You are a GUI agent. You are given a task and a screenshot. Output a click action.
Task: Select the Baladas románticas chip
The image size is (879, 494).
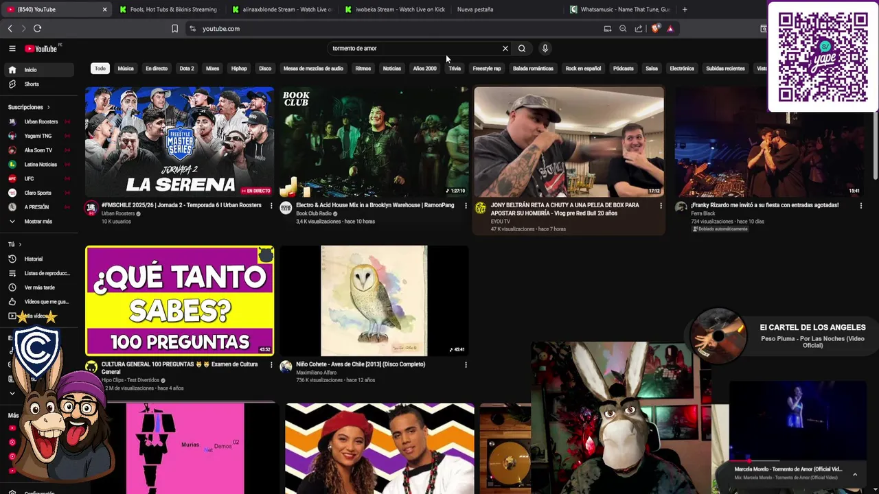click(x=533, y=69)
